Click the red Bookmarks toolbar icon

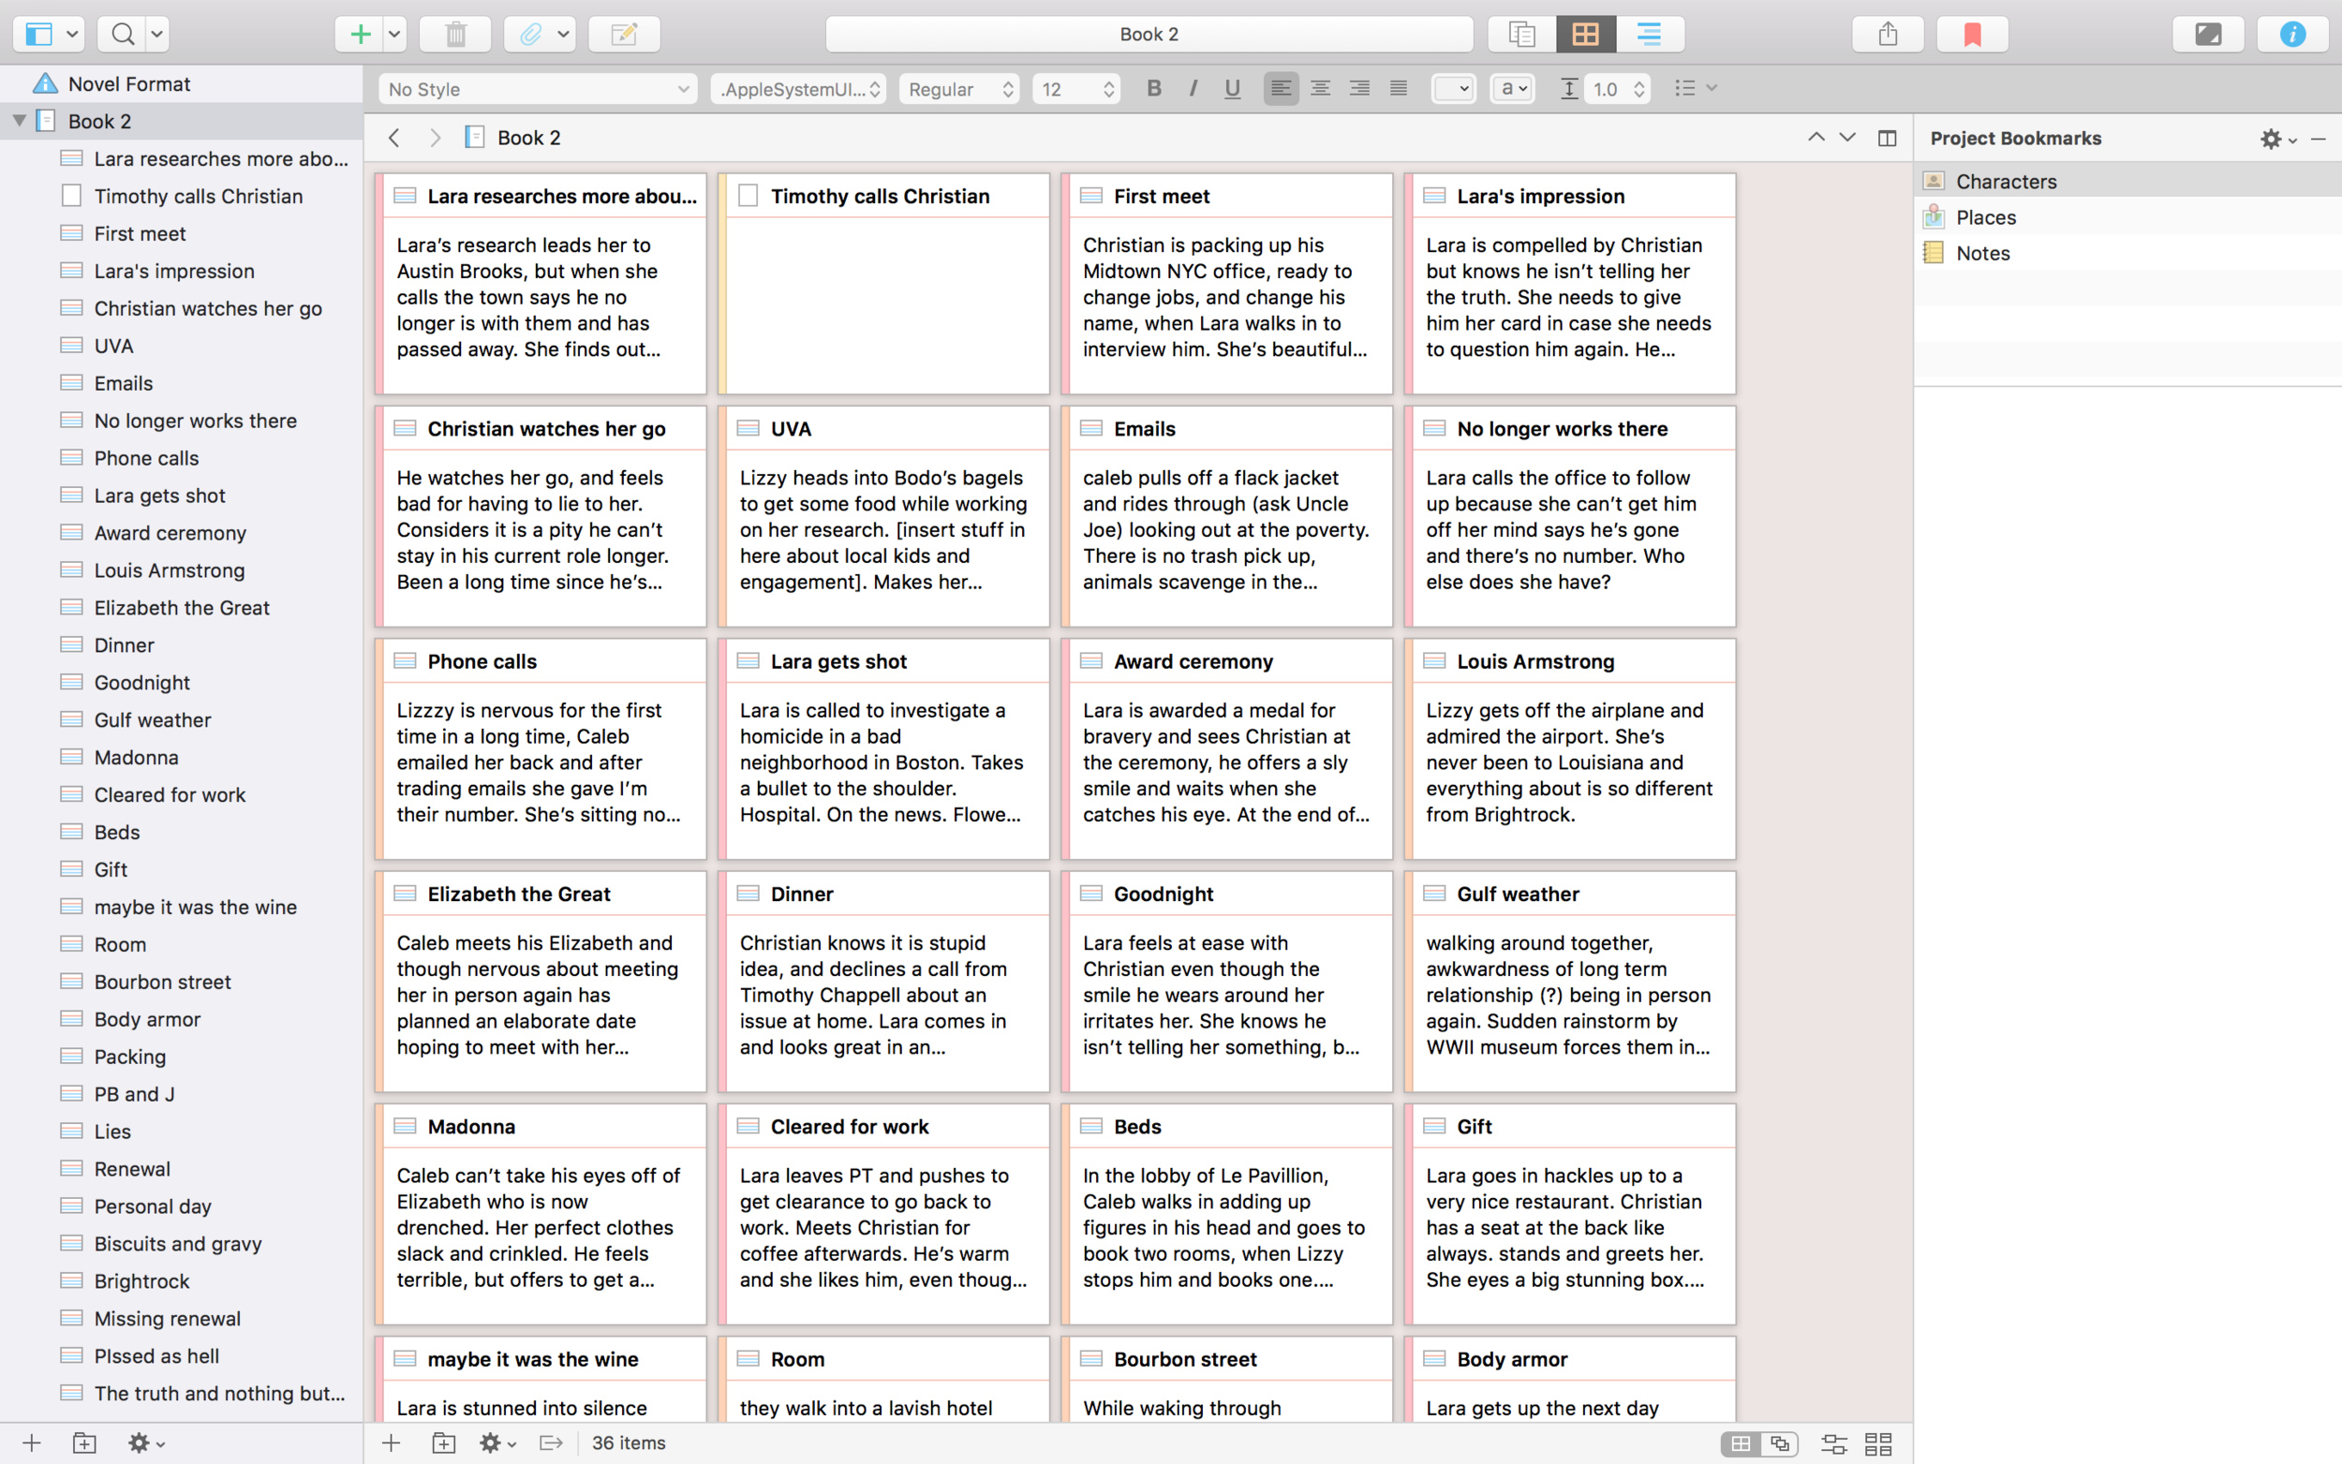tap(1972, 34)
